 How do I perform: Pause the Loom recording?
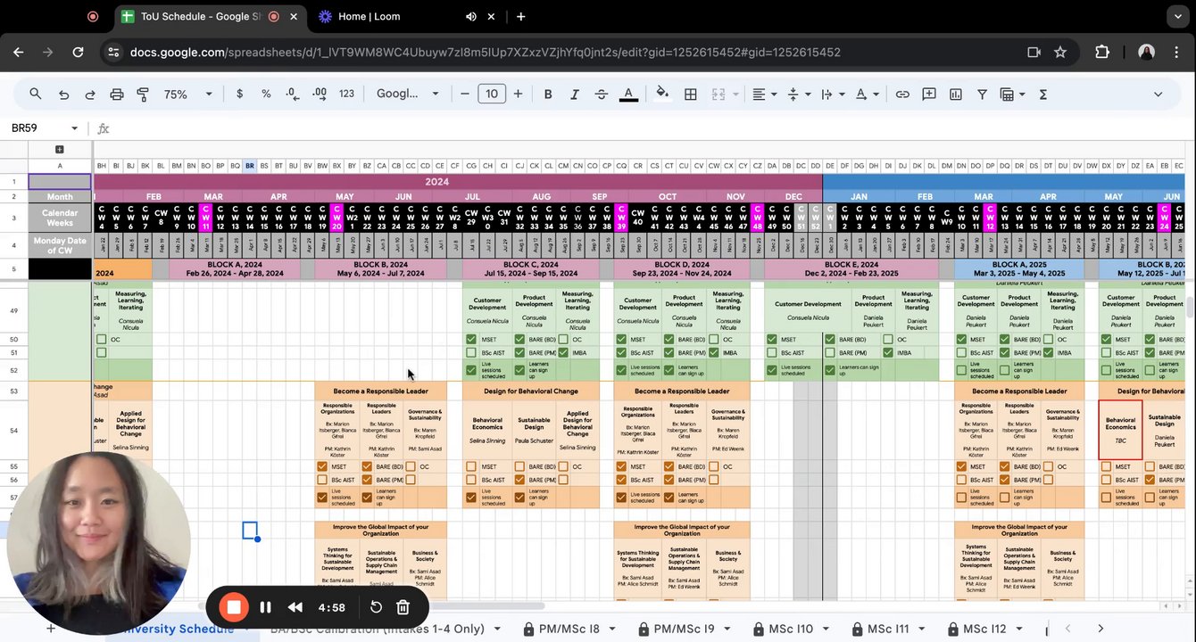pos(265,607)
